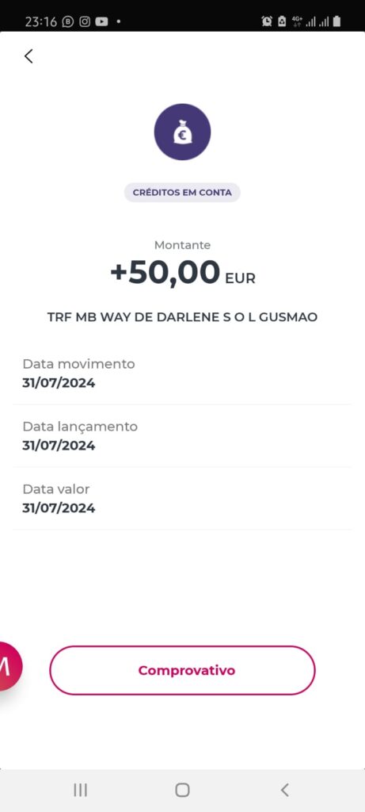Open the Comprovativo receipt button
The image size is (365, 812).
point(182,670)
